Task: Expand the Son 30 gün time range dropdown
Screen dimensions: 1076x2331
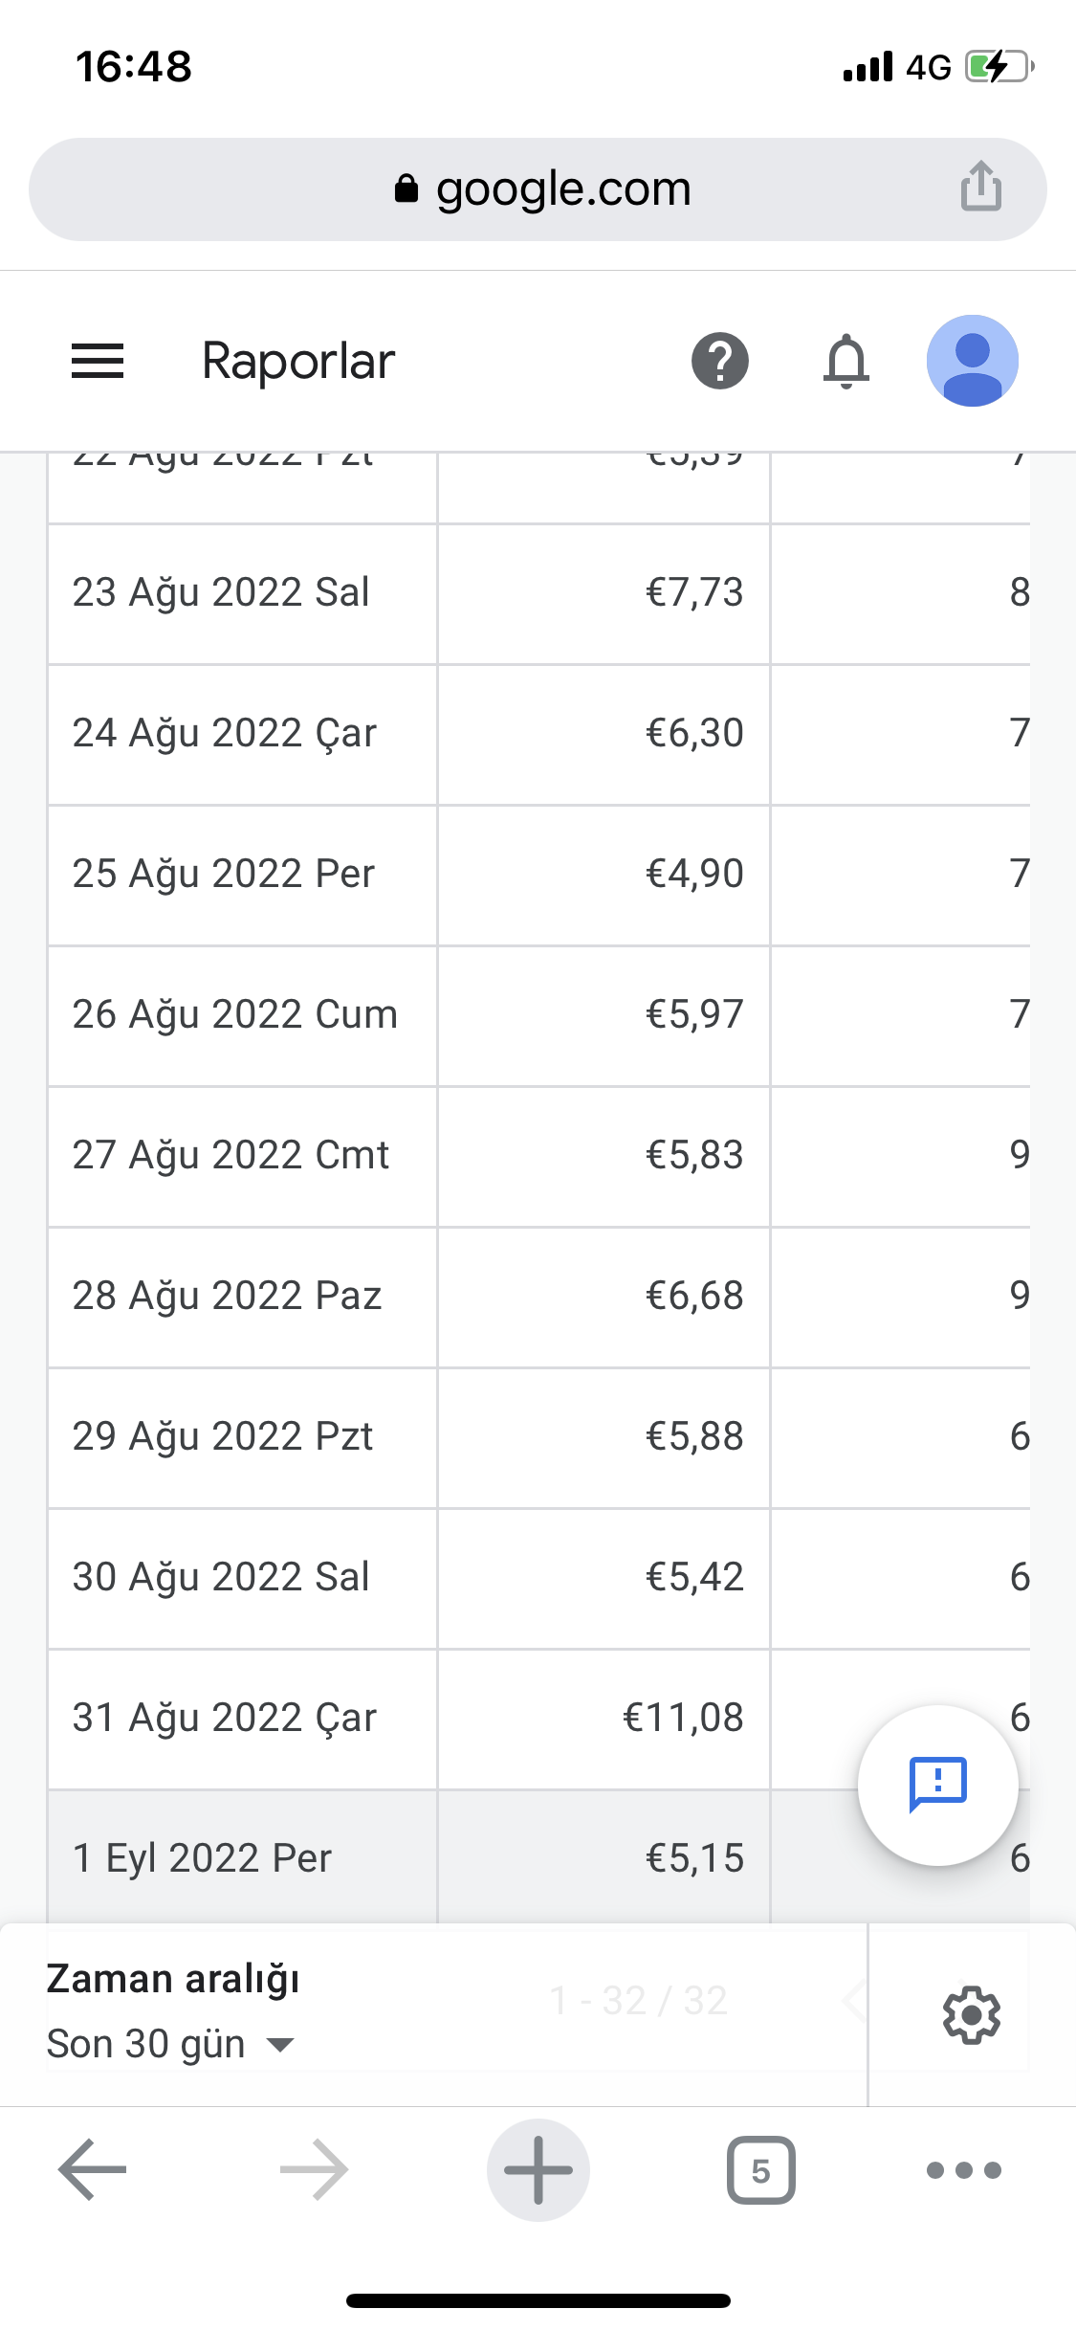Action: (x=170, y=2044)
